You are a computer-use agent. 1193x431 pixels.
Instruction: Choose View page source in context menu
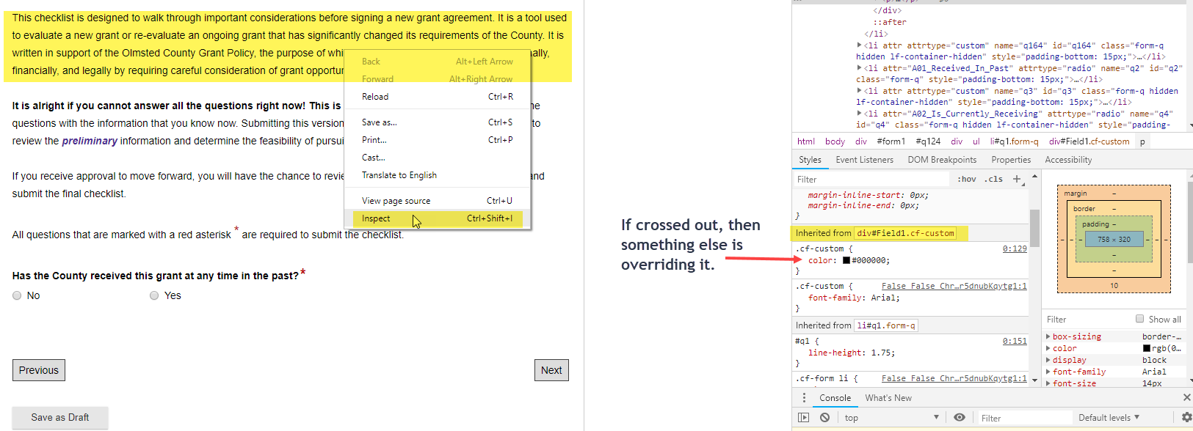pos(438,201)
